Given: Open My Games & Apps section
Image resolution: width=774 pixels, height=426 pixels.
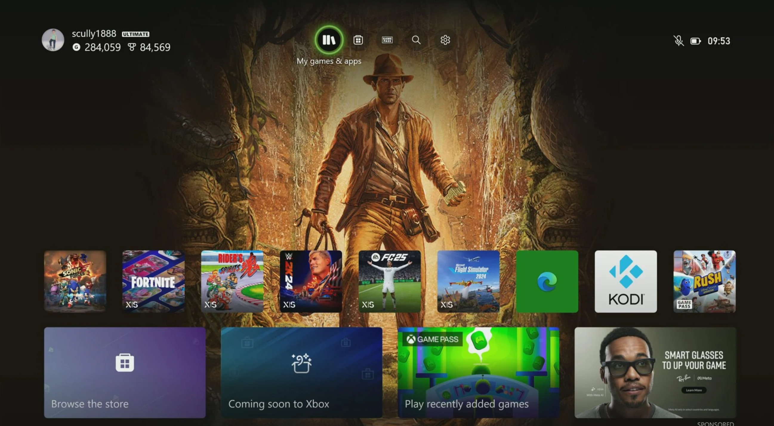Looking at the screenshot, I should [x=329, y=40].
